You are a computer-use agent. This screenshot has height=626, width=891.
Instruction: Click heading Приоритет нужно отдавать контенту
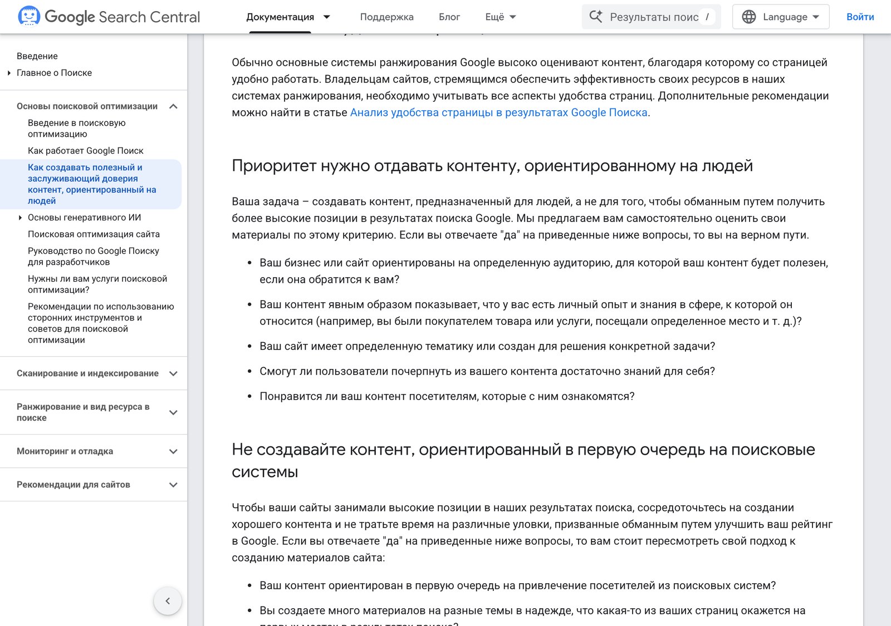point(492,166)
